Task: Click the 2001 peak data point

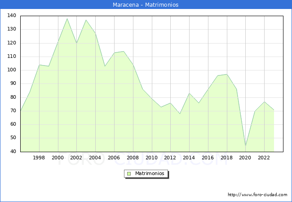Action: pos(67,18)
